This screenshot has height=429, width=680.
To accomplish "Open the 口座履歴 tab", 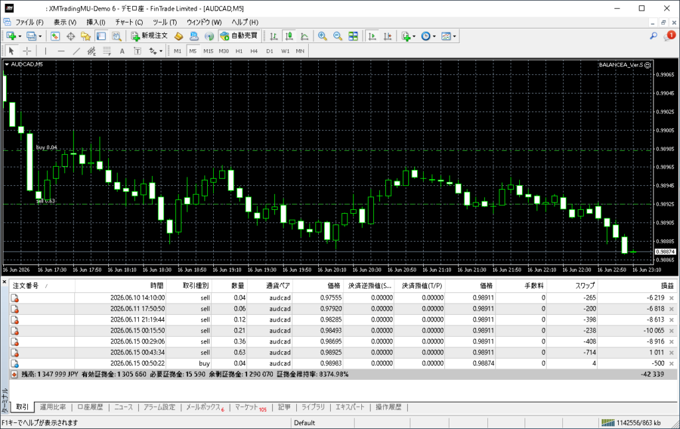I will click(90, 407).
